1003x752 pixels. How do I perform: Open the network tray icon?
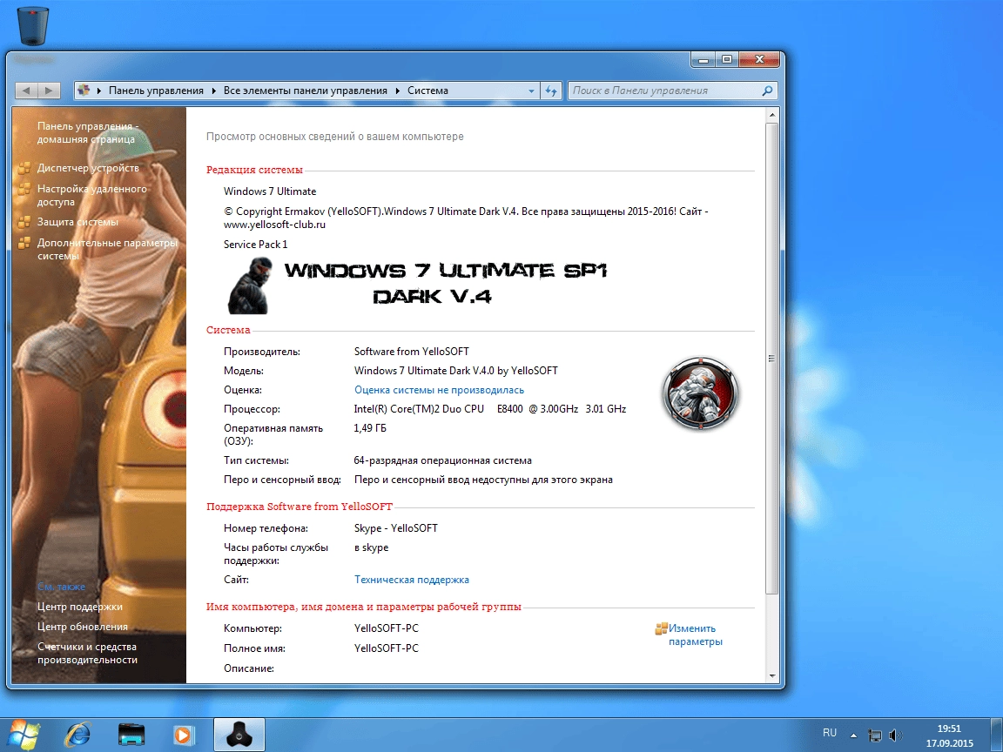point(874,735)
